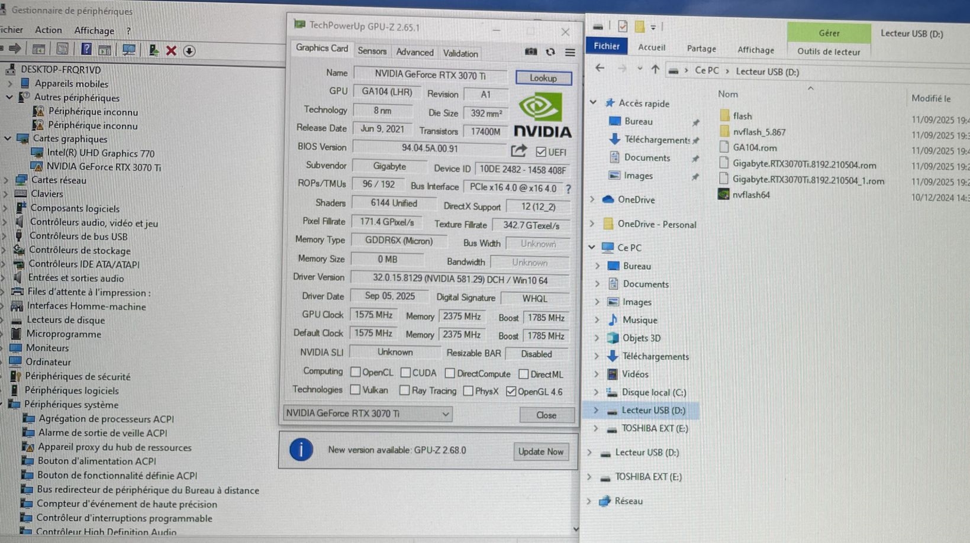Toggle the PhysX checkbox
Screen dimensions: 970x543
coord(468,391)
